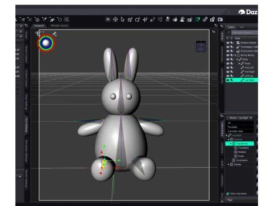
Task: Open the Scene pane options menu icon
Action: pos(222,26)
